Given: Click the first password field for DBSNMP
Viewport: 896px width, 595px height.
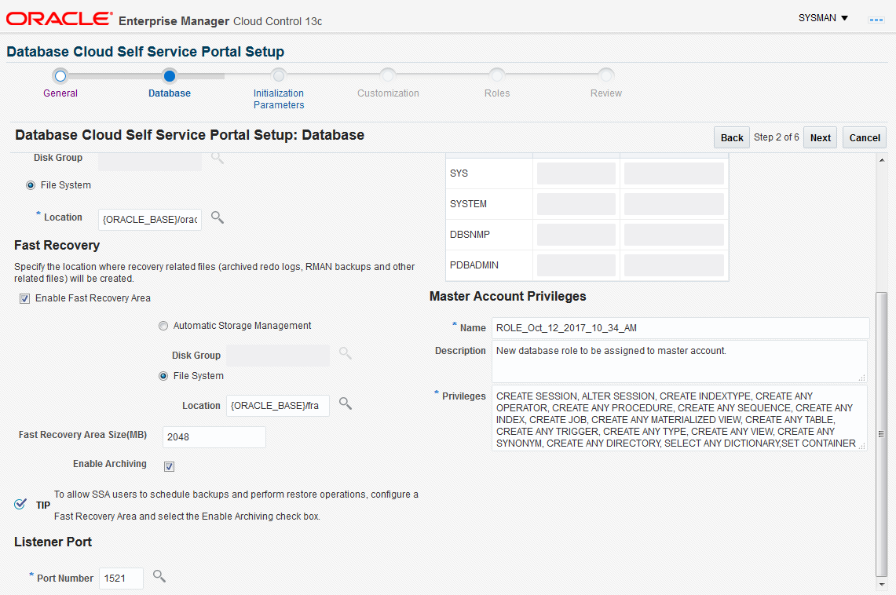Looking at the screenshot, I should (x=576, y=235).
